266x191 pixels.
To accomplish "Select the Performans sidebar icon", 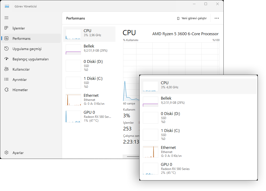I will point(6,38).
